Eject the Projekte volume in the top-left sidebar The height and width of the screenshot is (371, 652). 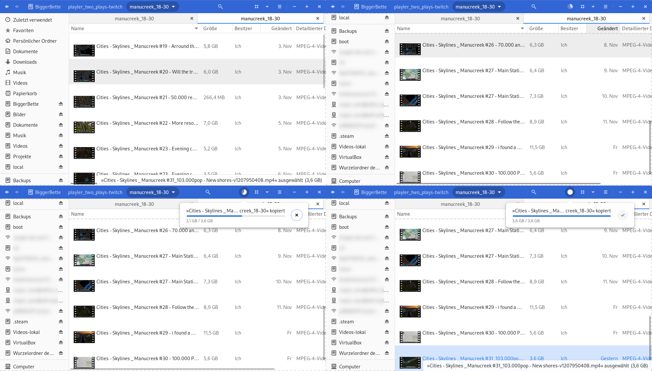[x=61, y=156]
